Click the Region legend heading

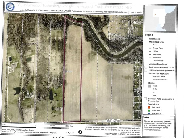151,83
